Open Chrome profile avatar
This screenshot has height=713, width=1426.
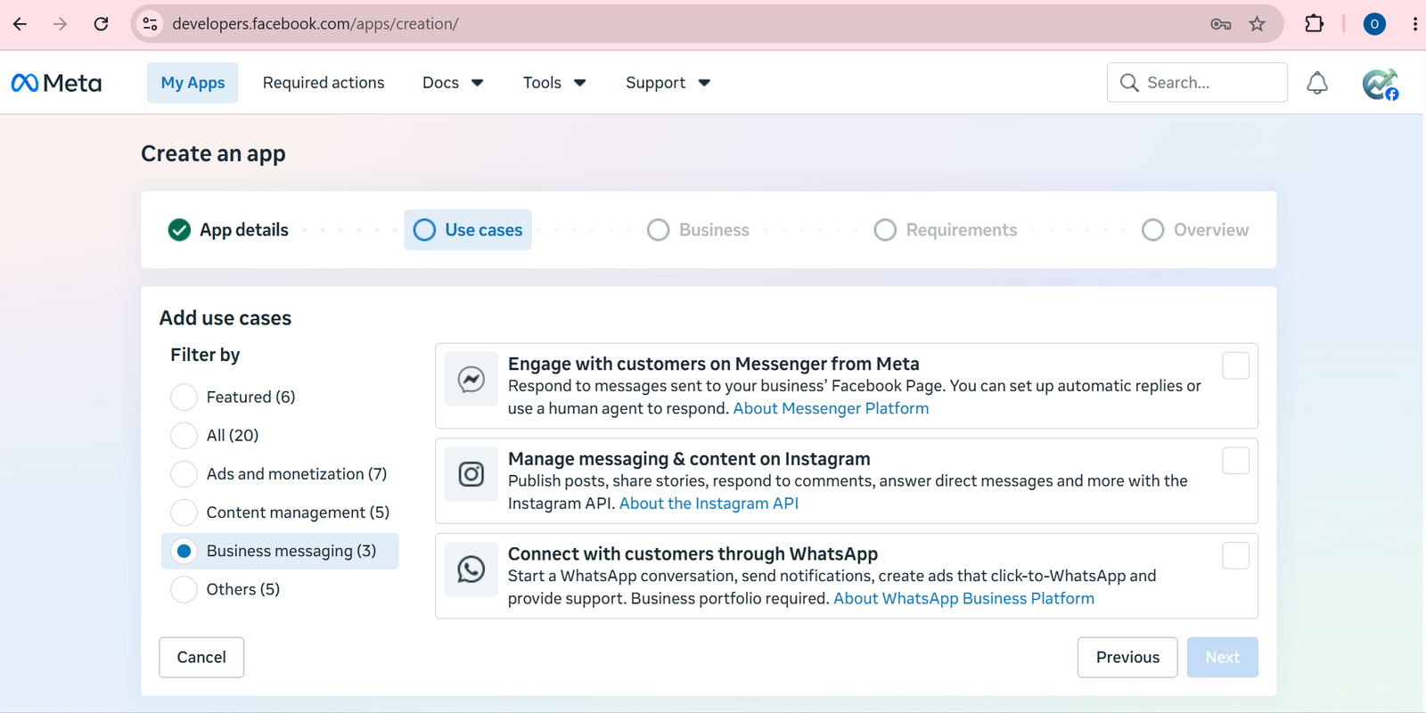[1374, 24]
